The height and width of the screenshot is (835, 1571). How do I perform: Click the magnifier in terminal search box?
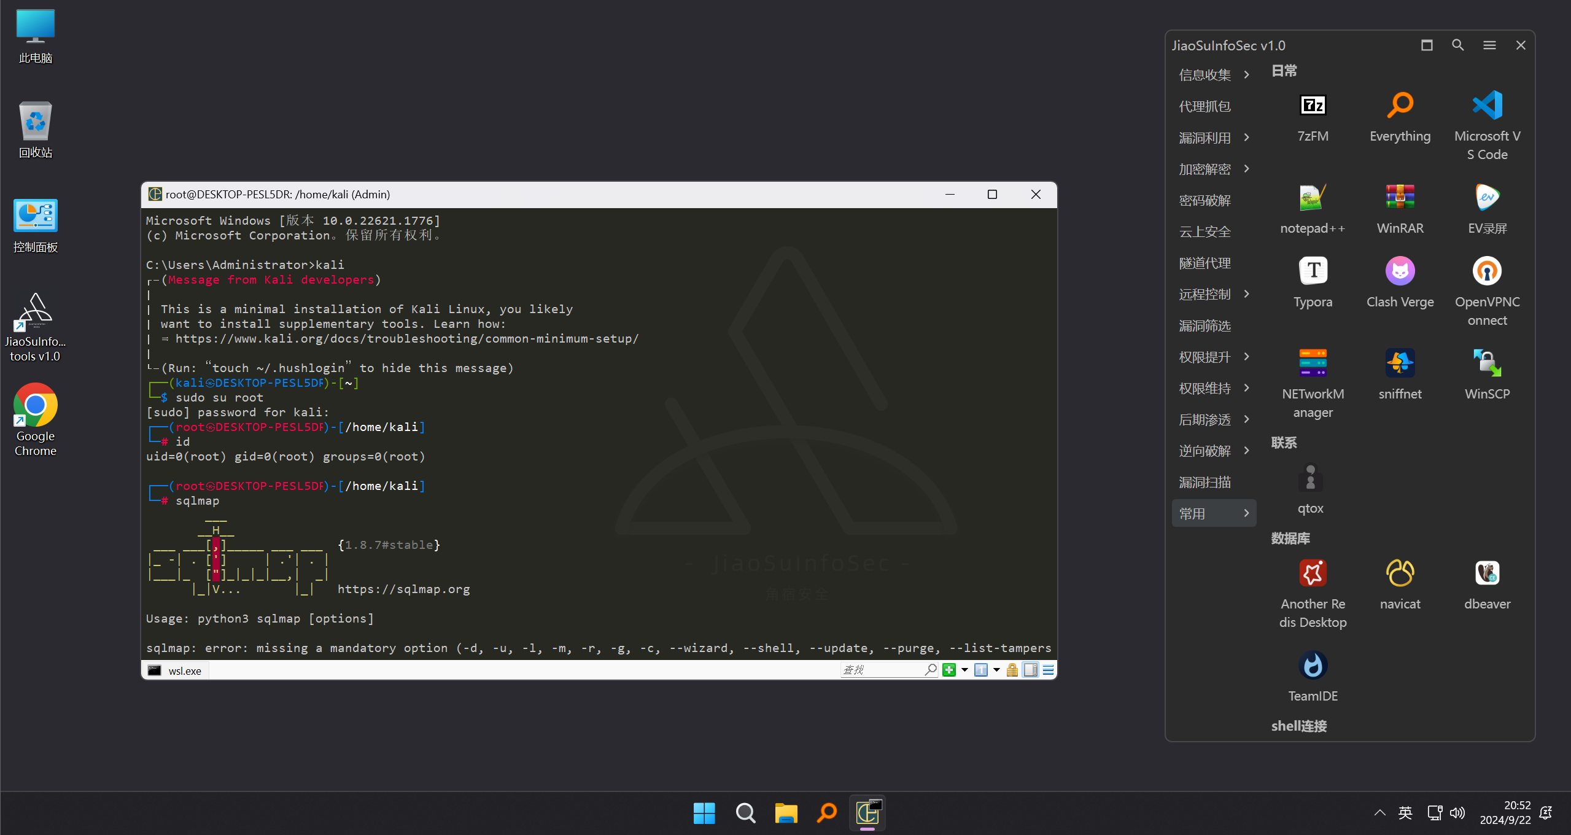[x=931, y=669]
